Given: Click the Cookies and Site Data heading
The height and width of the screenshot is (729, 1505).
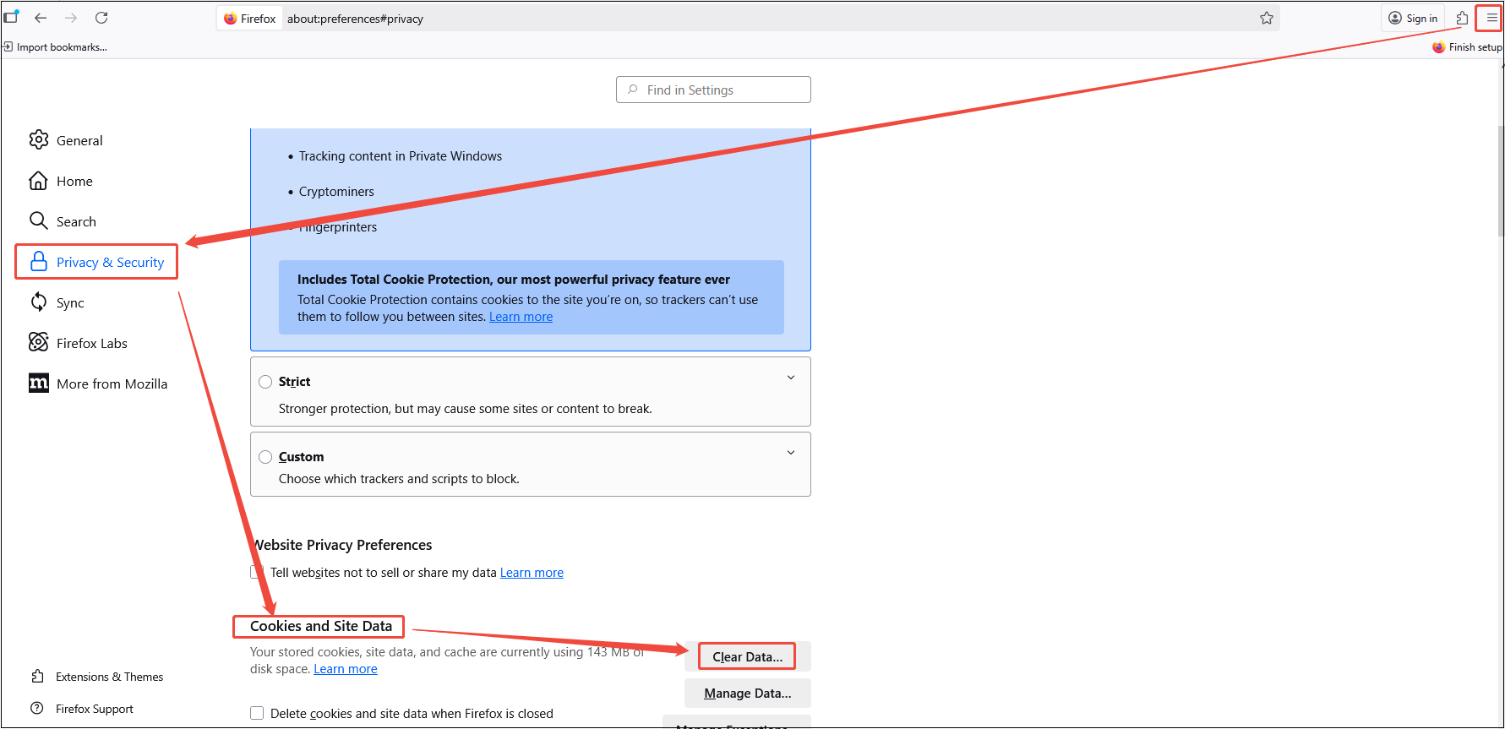Looking at the screenshot, I should pyautogui.click(x=321, y=626).
